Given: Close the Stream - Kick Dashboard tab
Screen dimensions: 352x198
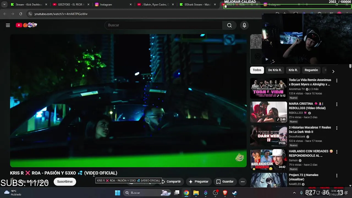Looking at the screenshot, I should click(x=46, y=4).
